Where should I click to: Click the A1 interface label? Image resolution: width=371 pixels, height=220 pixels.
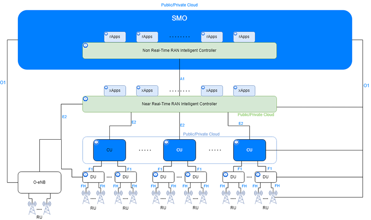182,79
